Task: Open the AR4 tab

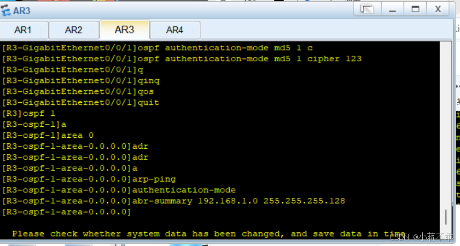Action: [x=175, y=30]
